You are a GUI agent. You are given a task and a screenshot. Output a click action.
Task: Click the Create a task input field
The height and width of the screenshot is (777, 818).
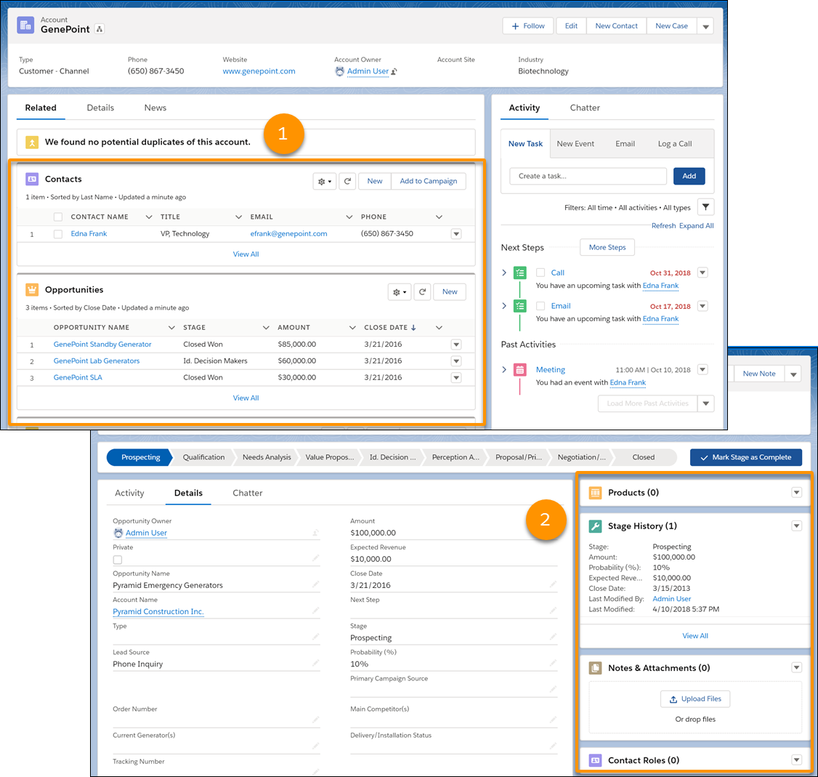[x=588, y=176]
